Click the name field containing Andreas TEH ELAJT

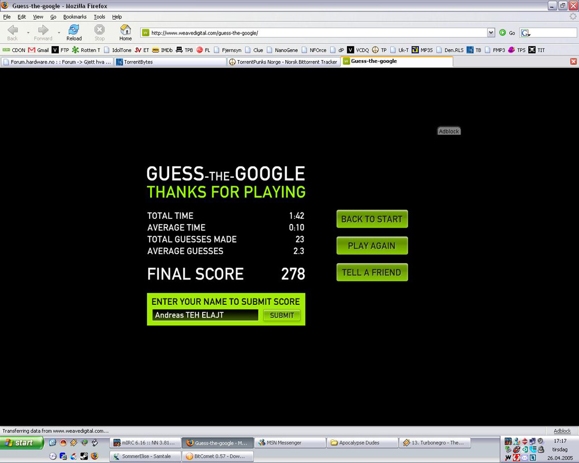[x=206, y=315]
